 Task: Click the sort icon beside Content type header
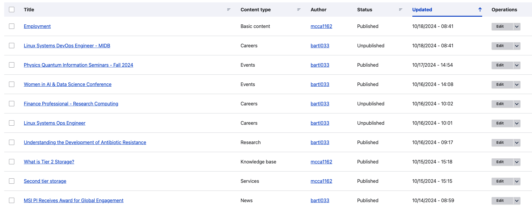point(298,10)
